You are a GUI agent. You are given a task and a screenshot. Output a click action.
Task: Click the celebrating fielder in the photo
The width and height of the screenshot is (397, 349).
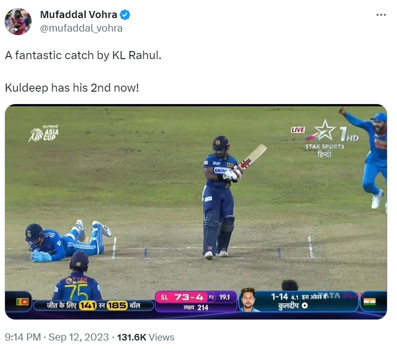click(370, 150)
